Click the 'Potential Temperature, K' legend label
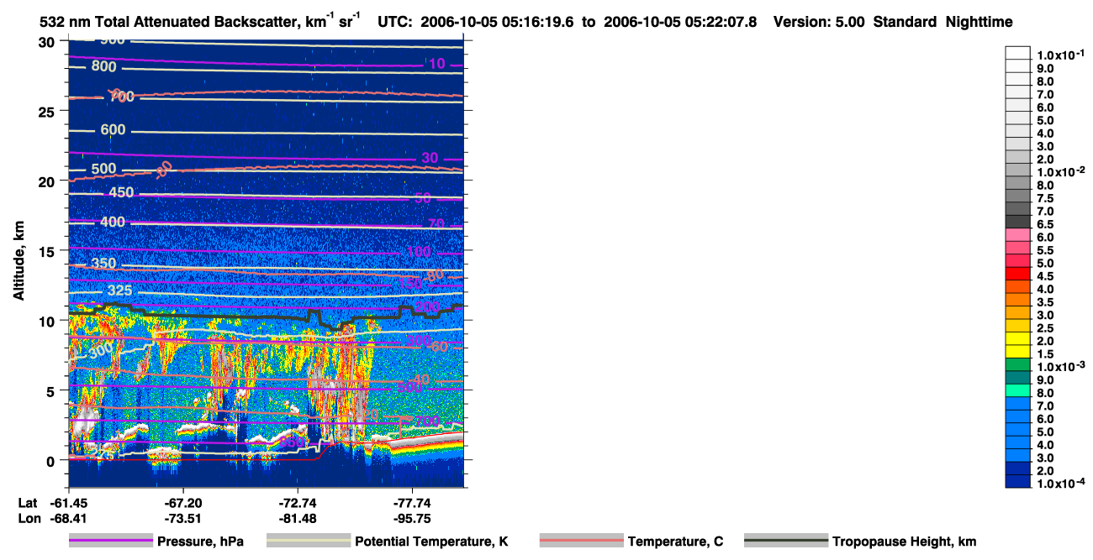 click(431, 542)
